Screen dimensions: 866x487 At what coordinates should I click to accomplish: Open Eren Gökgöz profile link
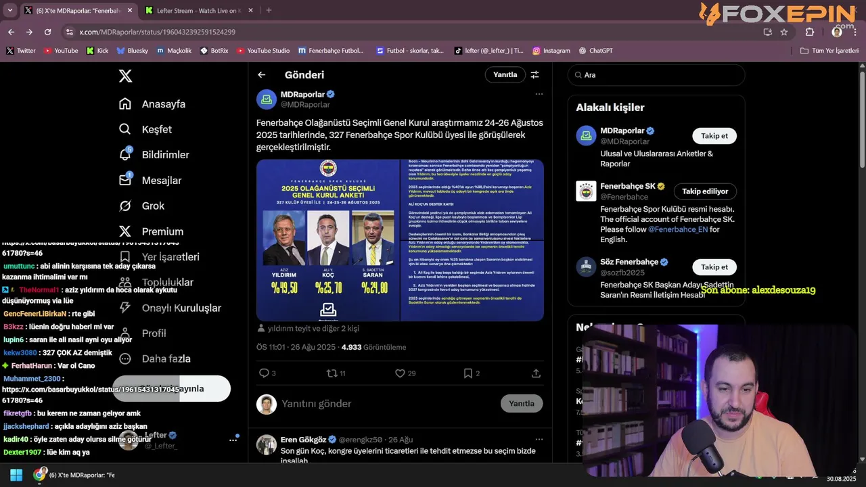303,440
